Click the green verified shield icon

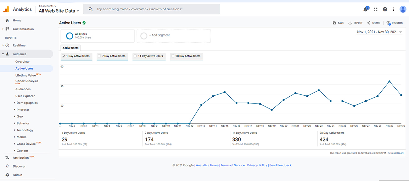tap(84, 23)
